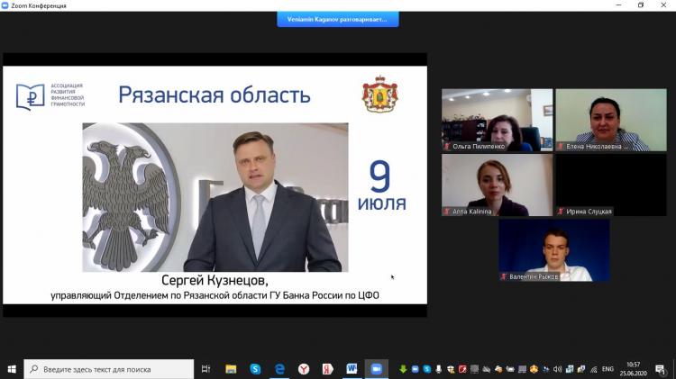Click the muted mic icon beside Ольга Пилипенко
676x379 pixels.
(447, 147)
